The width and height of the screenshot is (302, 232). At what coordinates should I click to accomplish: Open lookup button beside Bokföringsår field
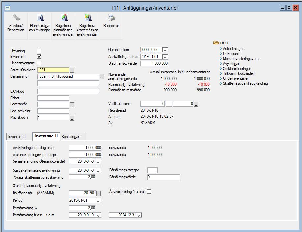(x=98, y=193)
